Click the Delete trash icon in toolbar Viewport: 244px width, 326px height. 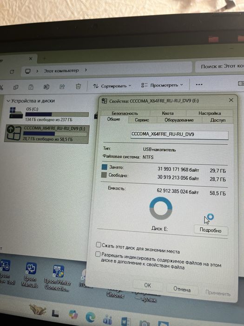(78, 86)
